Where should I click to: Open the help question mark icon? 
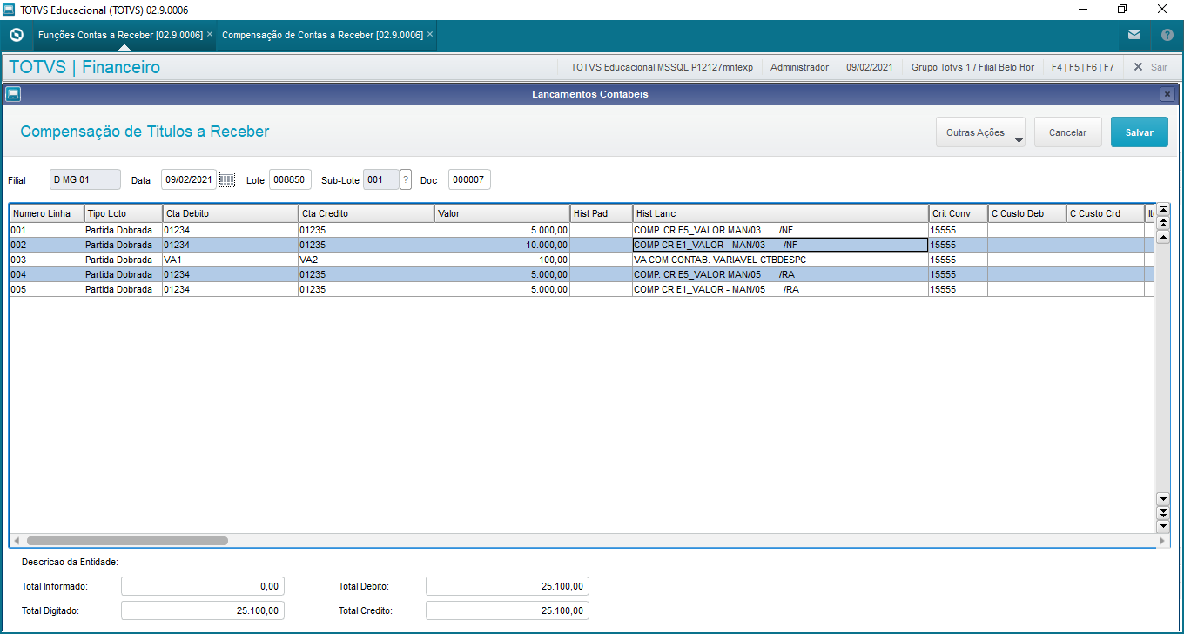(1167, 36)
